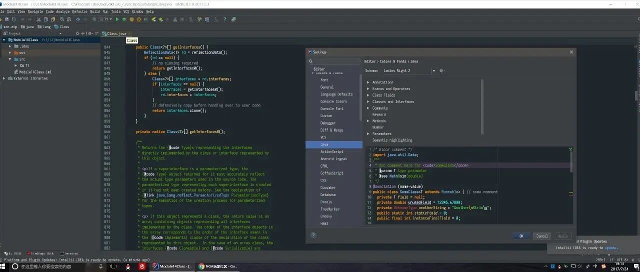Click the OK button in Settings

[x=521, y=236]
